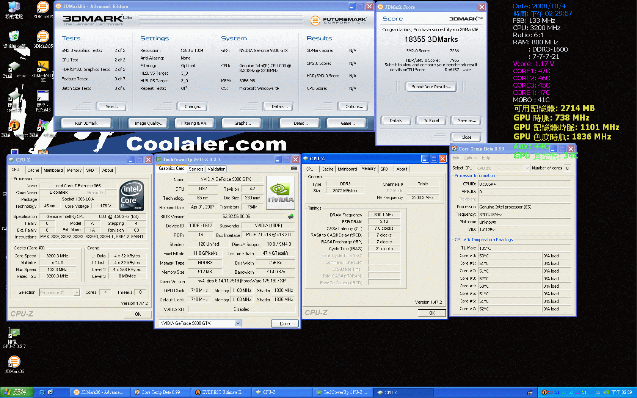637x398 pixels.
Task: Click the Tj. Max 105°C value
Action: 524,248
